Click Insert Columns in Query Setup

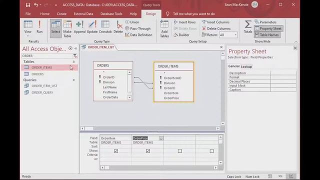click(x=215, y=22)
